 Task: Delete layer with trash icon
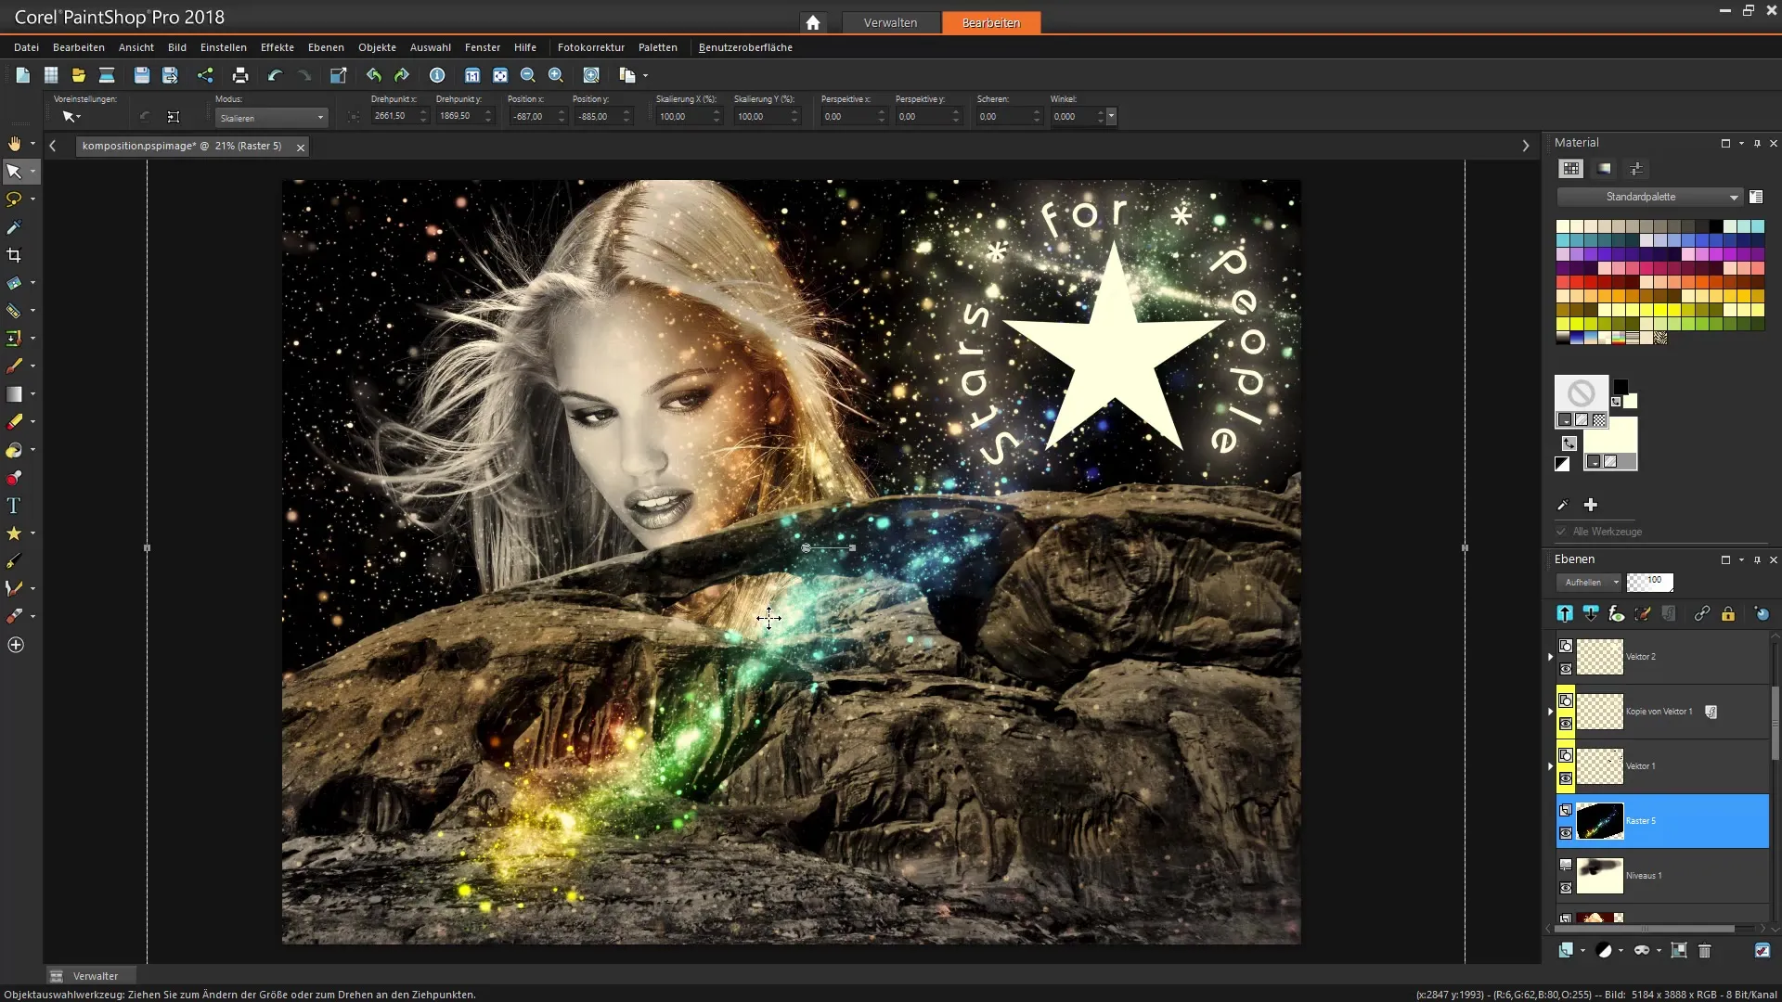1704,950
